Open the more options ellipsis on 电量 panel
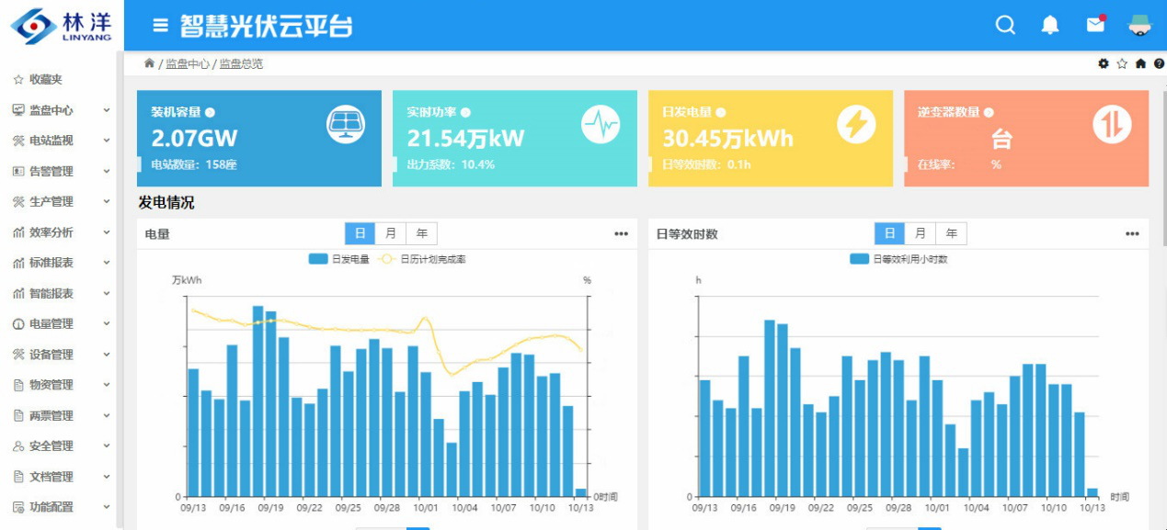 (x=622, y=233)
